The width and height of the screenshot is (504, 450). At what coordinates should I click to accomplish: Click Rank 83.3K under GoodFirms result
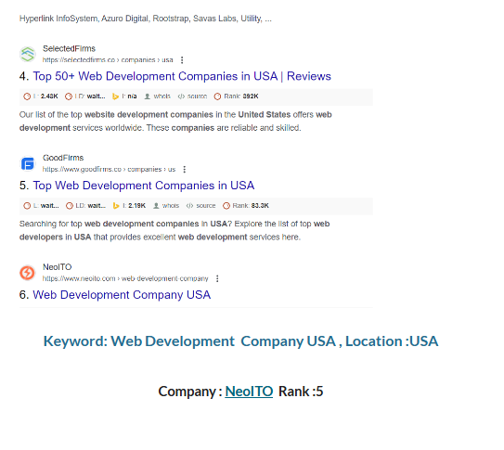click(x=246, y=206)
